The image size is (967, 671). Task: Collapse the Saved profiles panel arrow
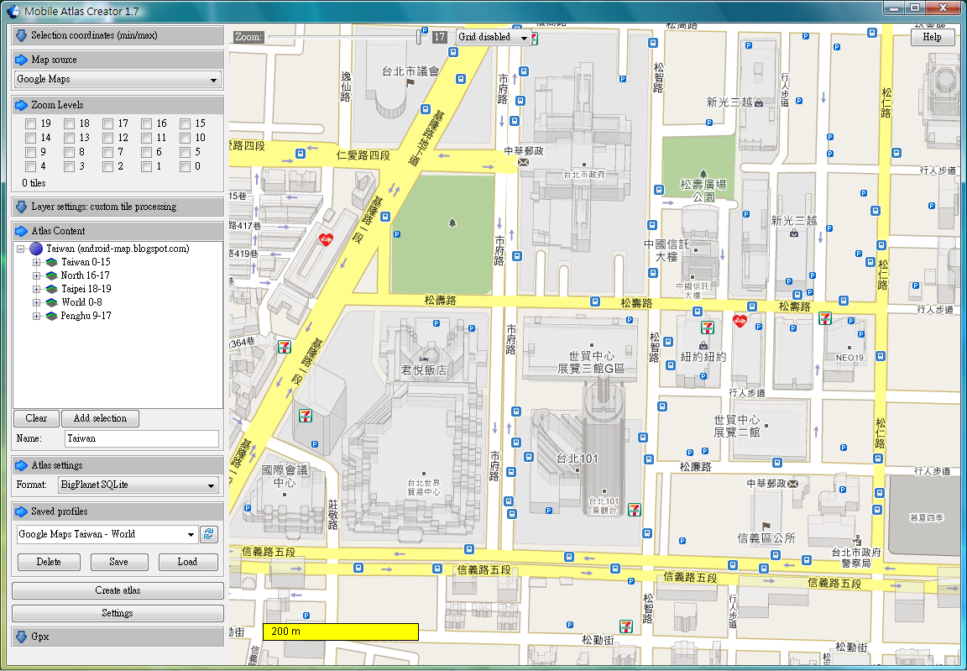[22, 511]
